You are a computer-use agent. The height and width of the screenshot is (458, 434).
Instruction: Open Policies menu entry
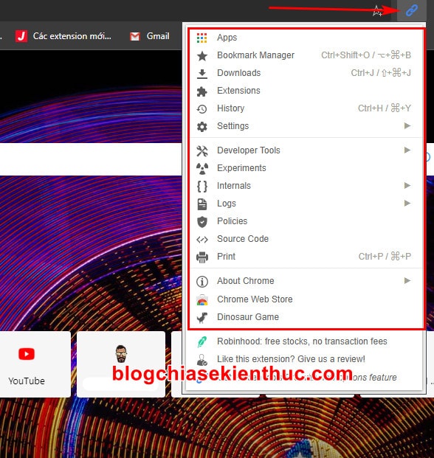coord(306,221)
